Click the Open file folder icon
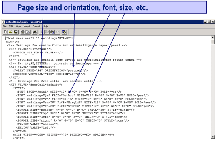The height and width of the screenshot is (142, 217). pyautogui.click(x=11, y=32)
